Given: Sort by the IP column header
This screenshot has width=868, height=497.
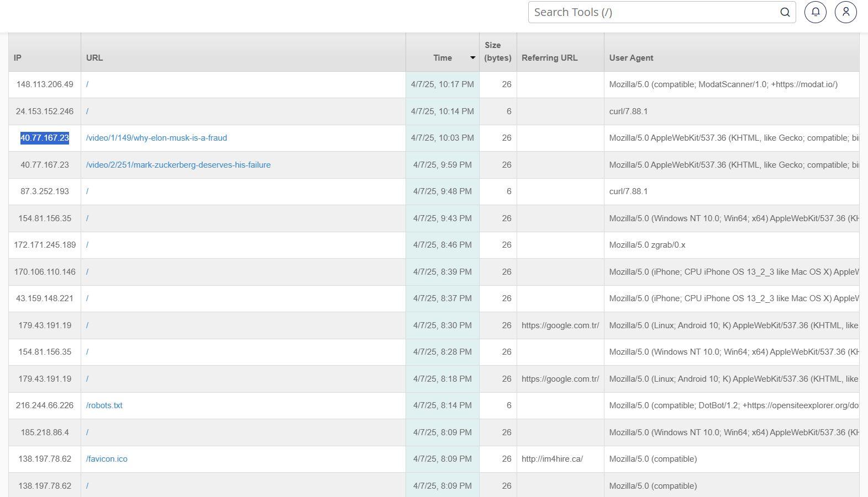Looking at the screenshot, I should coord(18,58).
